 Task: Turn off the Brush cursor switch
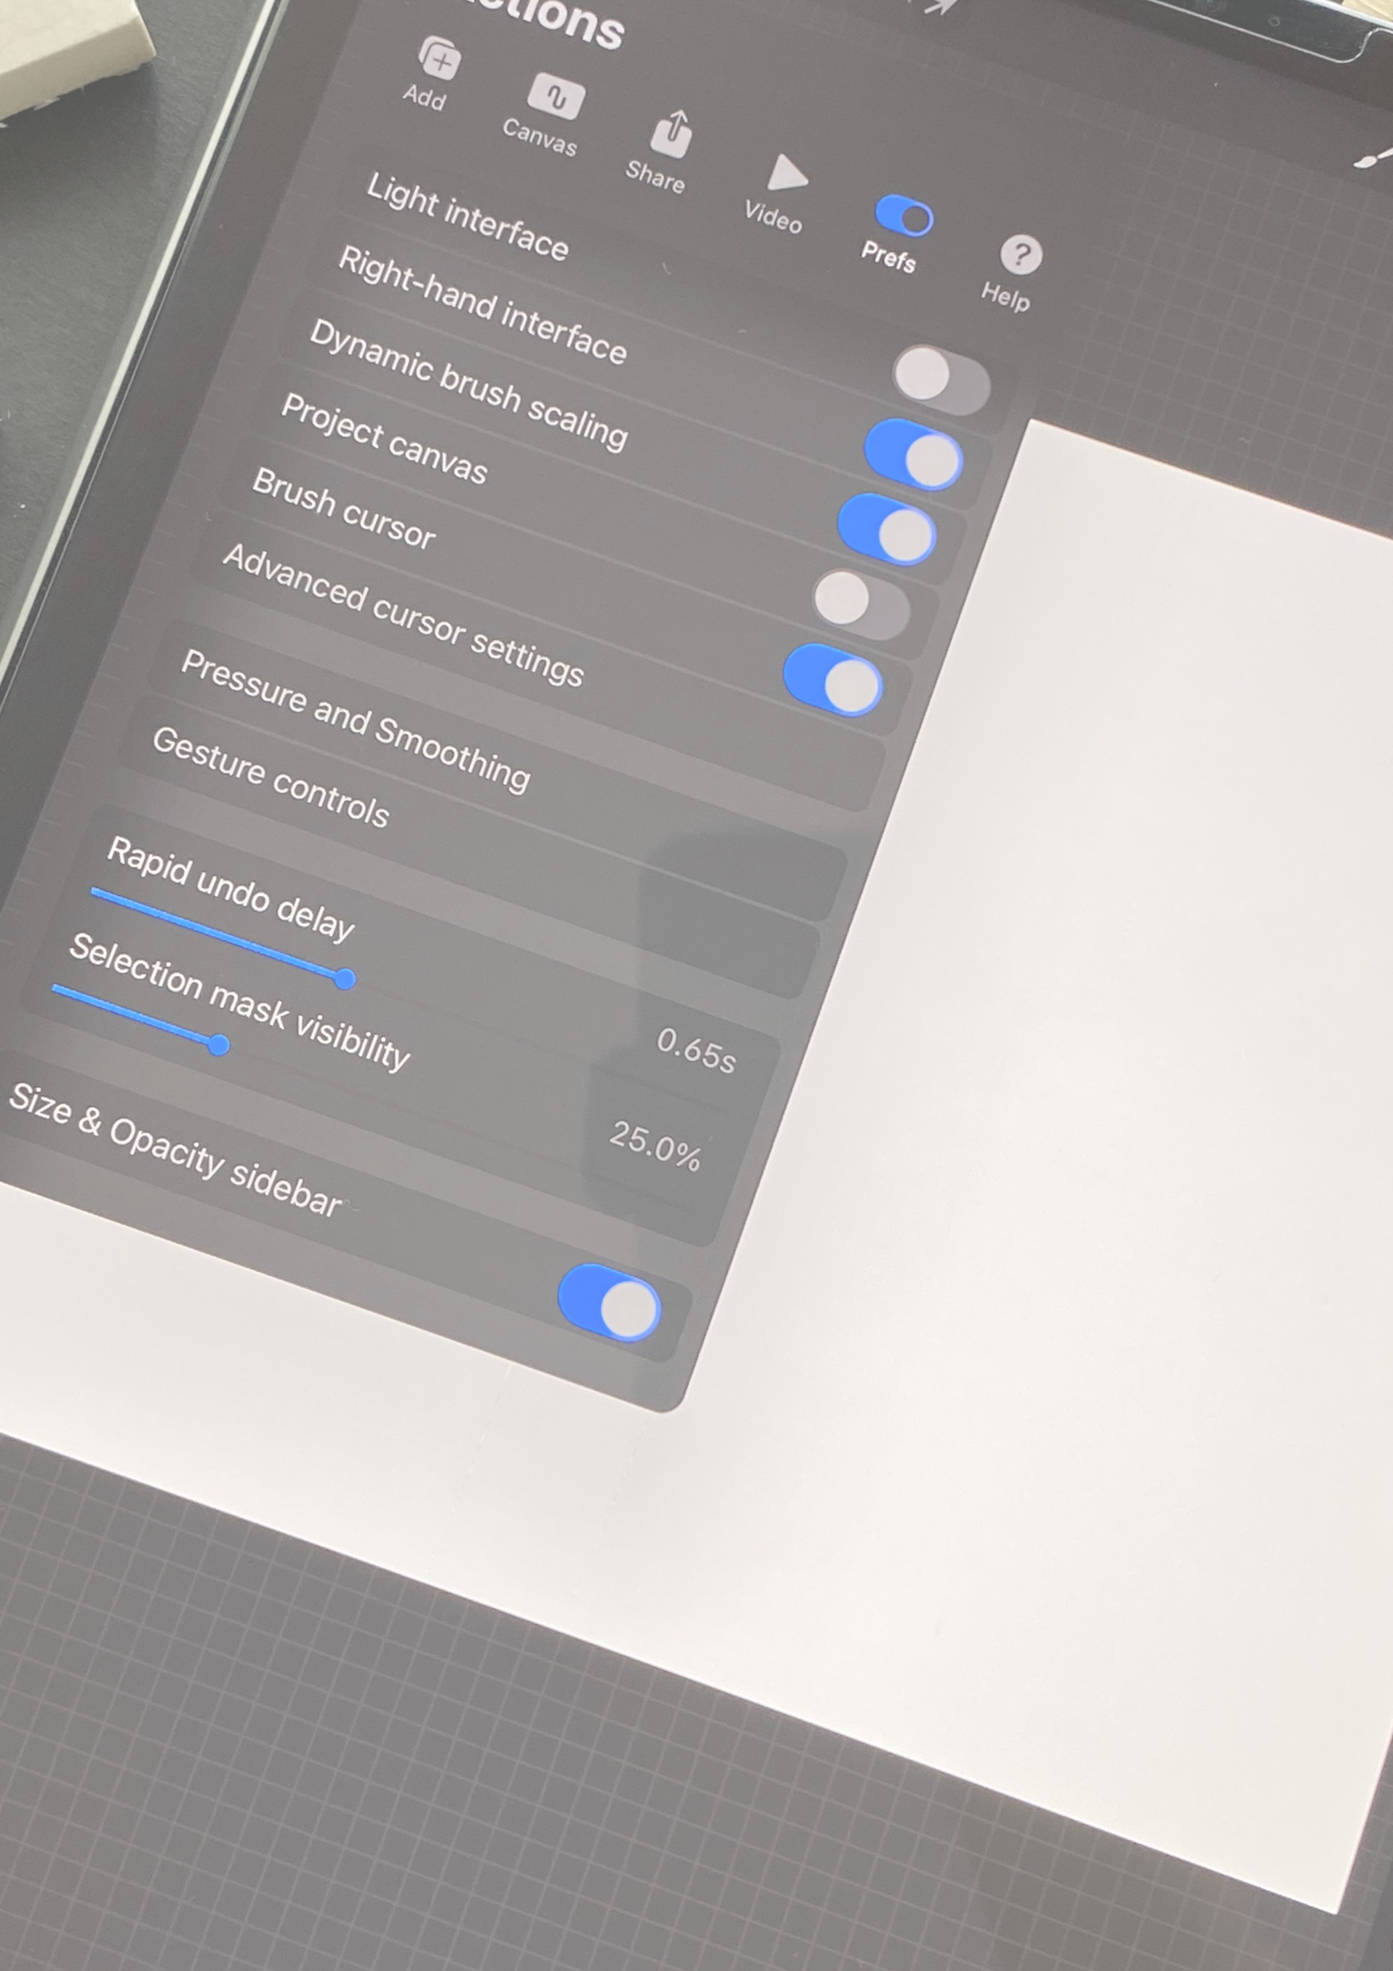(x=832, y=680)
